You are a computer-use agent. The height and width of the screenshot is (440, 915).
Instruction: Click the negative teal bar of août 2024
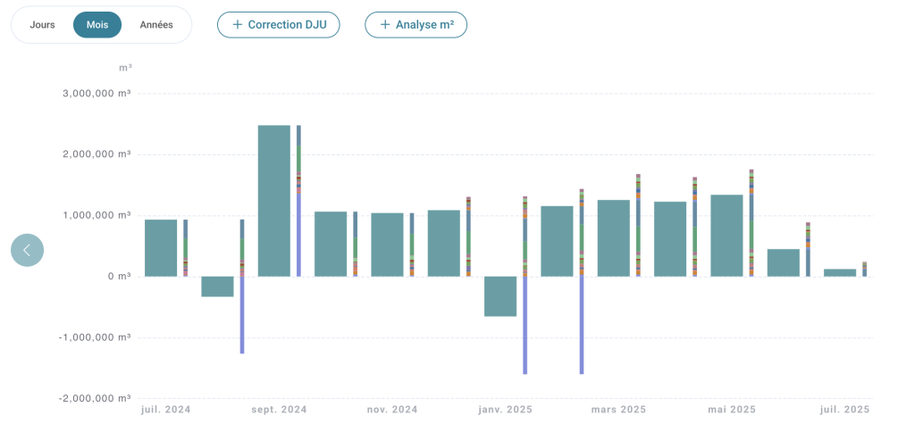(218, 286)
